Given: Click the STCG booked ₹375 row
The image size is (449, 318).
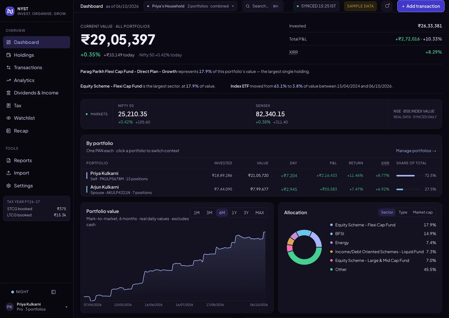Looking at the screenshot, I should (x=36, y=209).
